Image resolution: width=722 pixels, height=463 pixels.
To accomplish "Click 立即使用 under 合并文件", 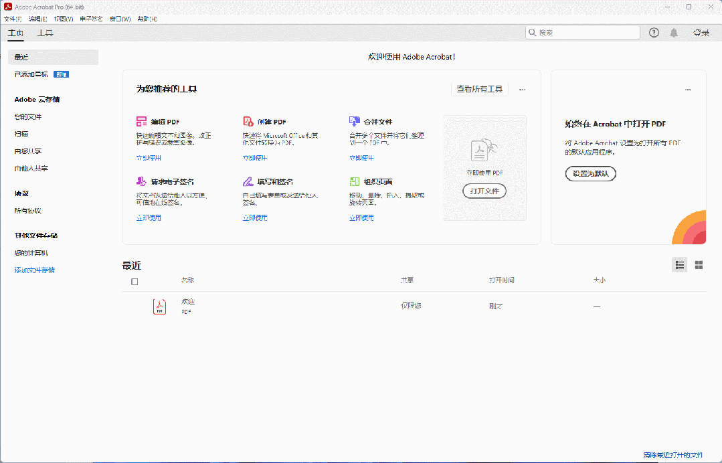I will [x=361, y=158].
